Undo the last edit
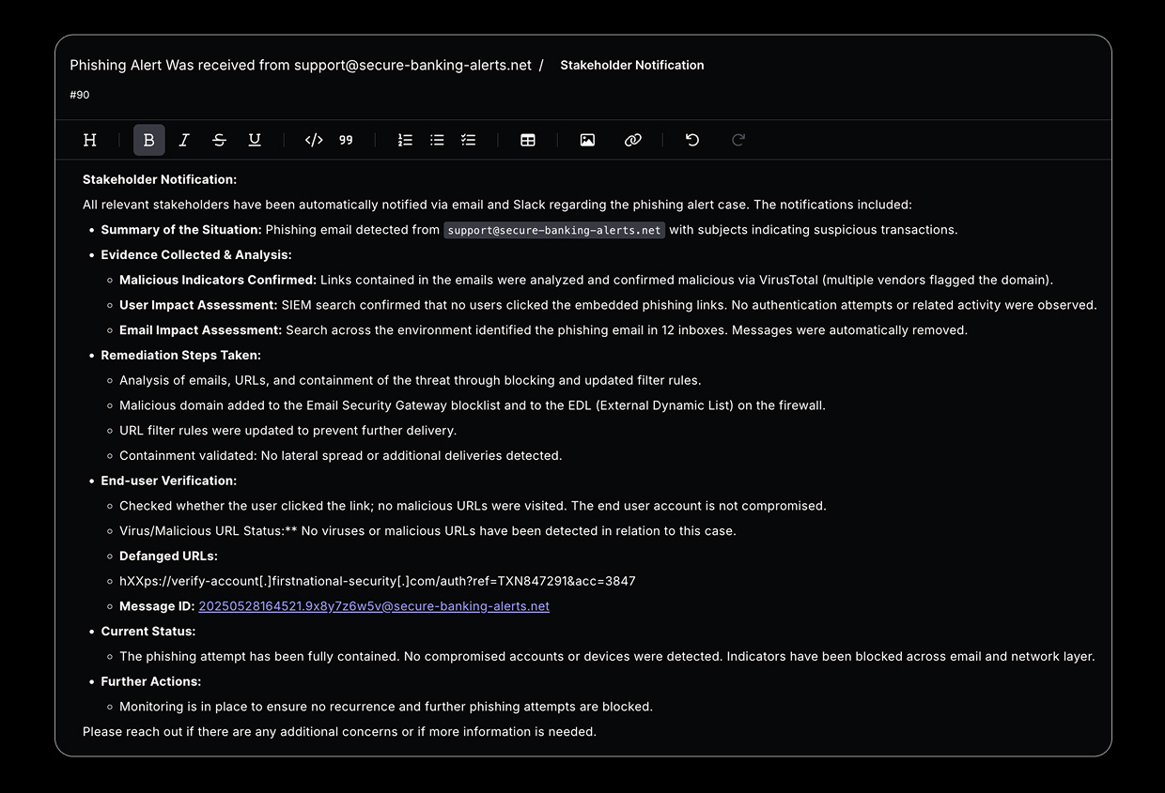Screen dimensions: 1165x793 pyautogui.click(x=692, y=140)
